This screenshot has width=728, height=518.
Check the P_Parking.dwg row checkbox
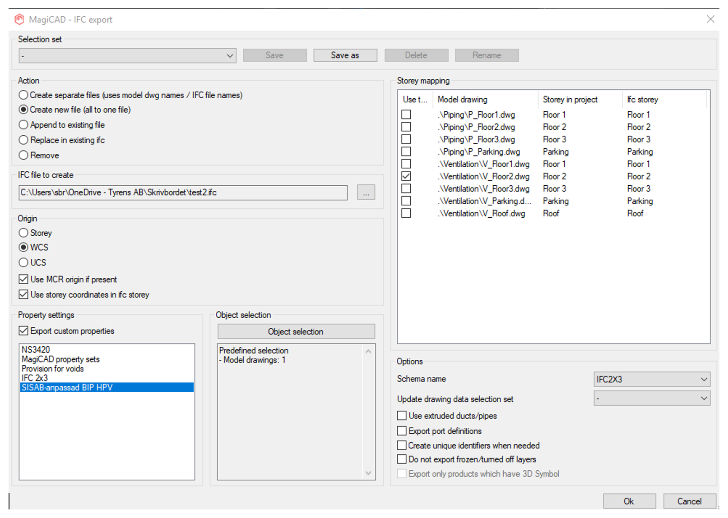pyautogui.click(x=406, y=151)
